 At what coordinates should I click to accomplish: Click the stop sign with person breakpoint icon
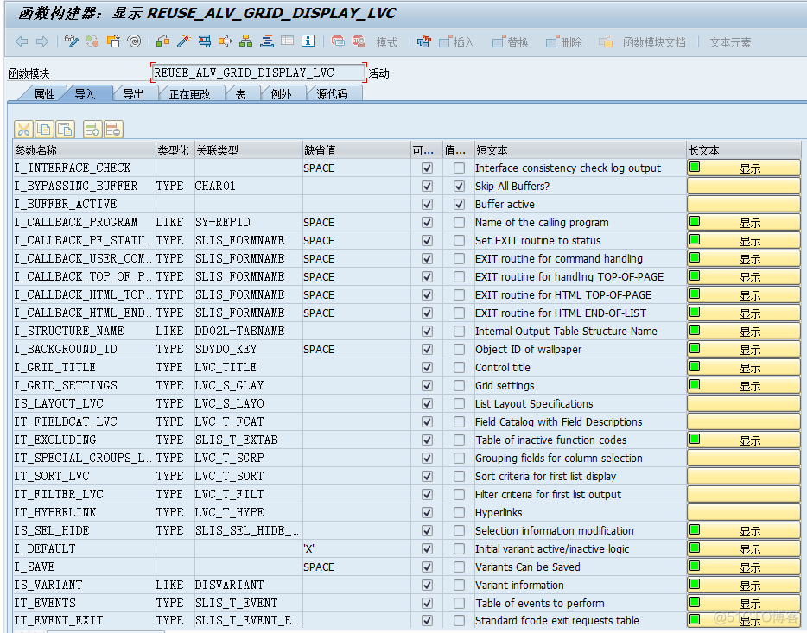[x=359, y=41]
